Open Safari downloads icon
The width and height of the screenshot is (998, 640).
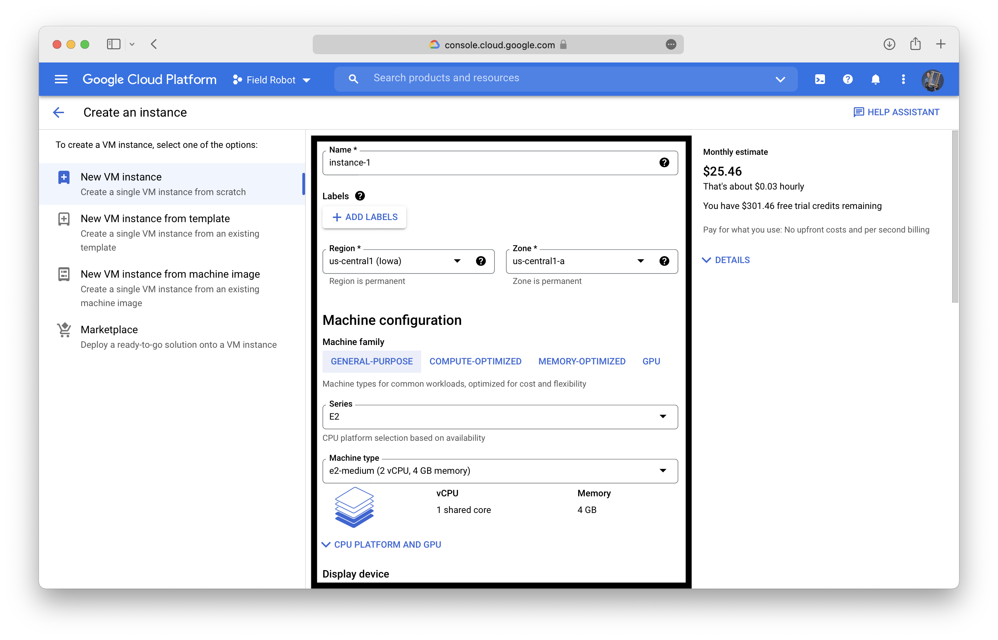click(x=889, y=44)
